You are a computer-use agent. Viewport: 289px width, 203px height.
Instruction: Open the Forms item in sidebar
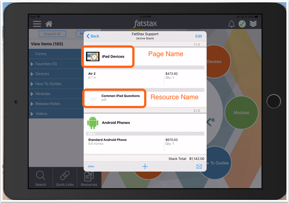pyautogui.click(x=56, y=54)
